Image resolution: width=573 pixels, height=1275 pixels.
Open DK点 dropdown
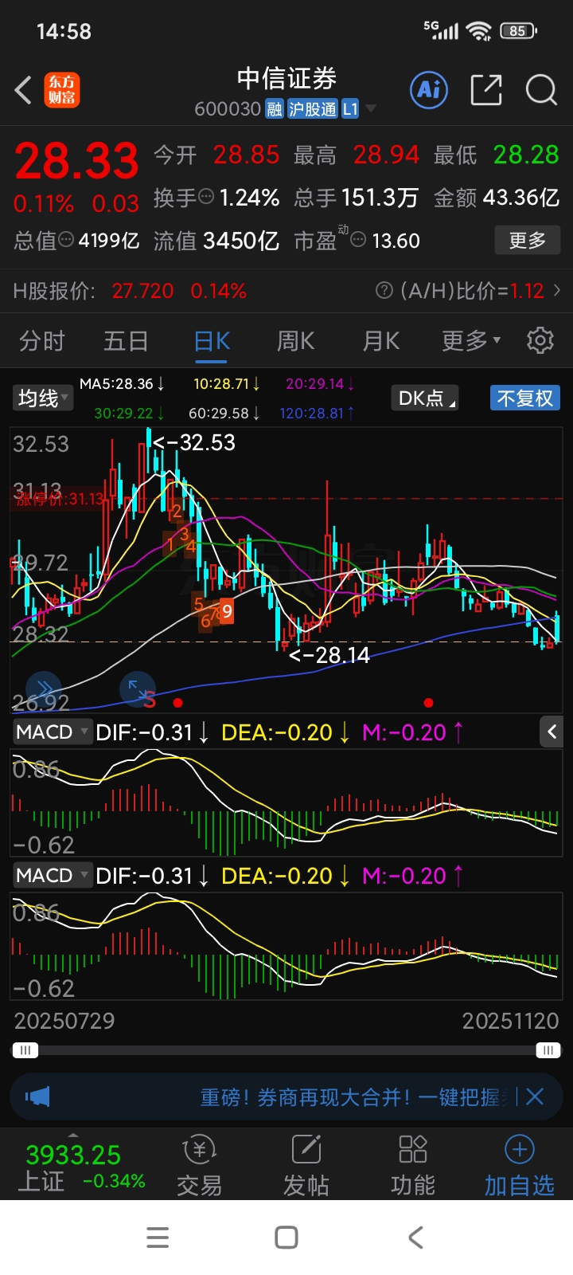point(426,398)
